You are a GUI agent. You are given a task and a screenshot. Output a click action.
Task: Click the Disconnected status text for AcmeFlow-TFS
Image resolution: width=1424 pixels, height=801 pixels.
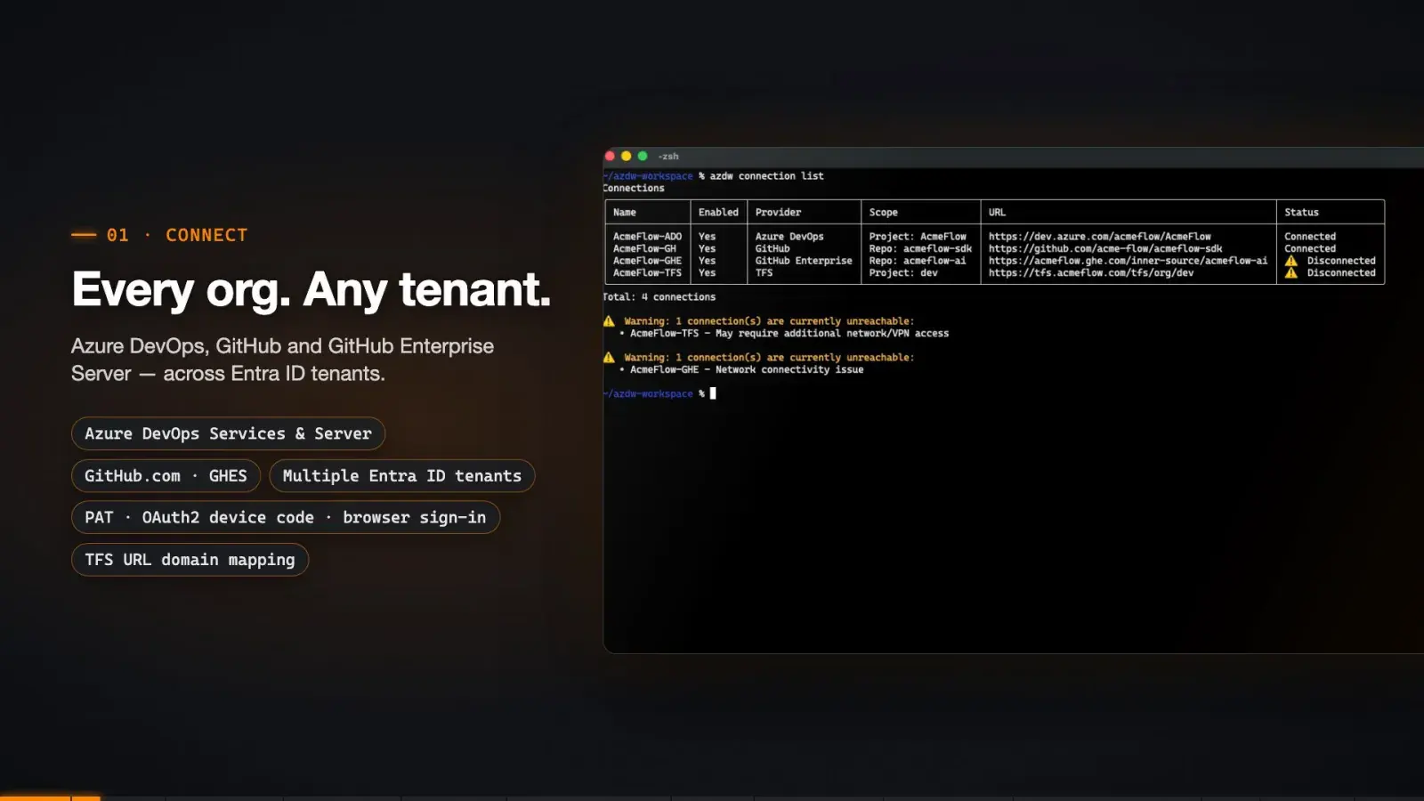(1341, 273)
